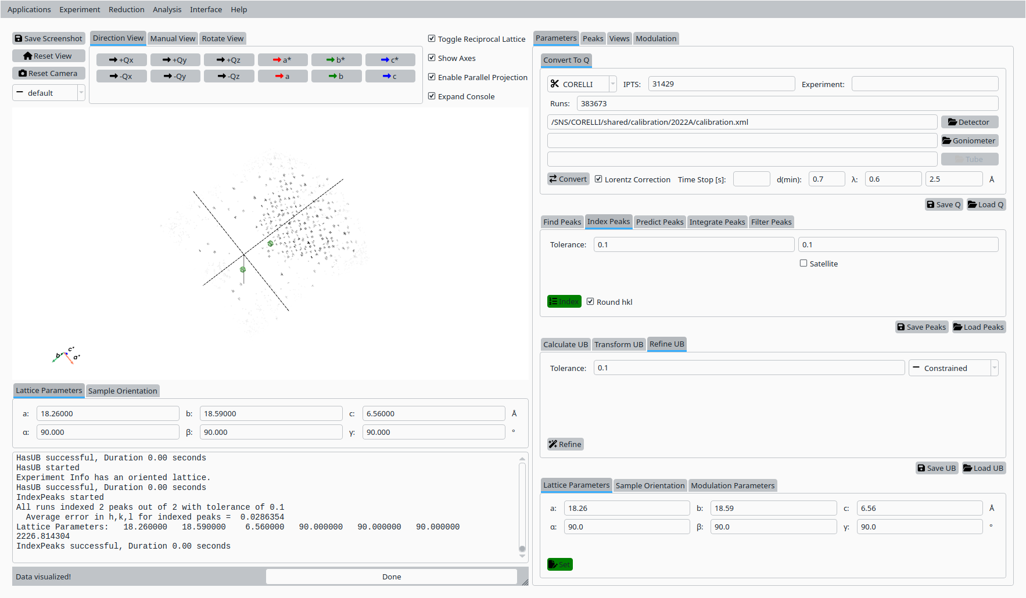Screen dimensions: 1026x598
Task: Open the Detector calibration file browser
Action: click(x=968, y=122)
